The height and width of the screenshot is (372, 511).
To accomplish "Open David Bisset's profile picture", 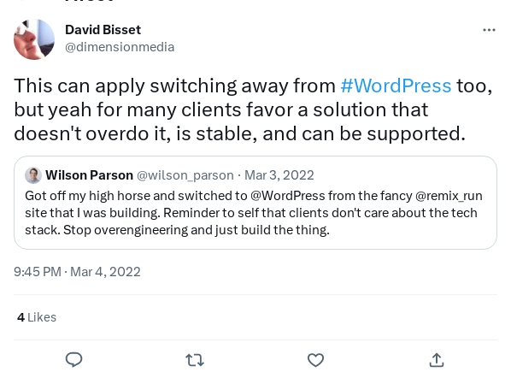I will [x=34, y=39].
